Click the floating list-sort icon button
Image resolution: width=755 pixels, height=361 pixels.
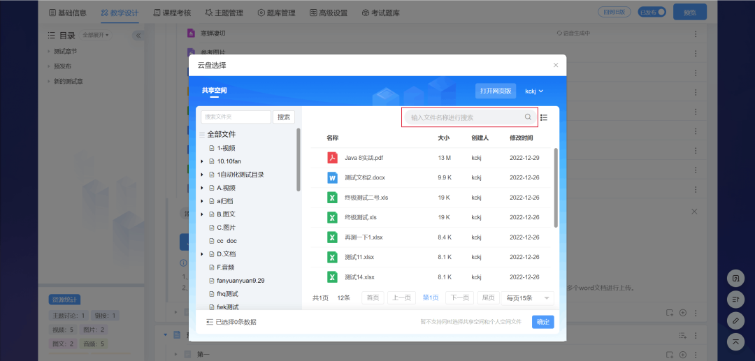coord(735,299)
